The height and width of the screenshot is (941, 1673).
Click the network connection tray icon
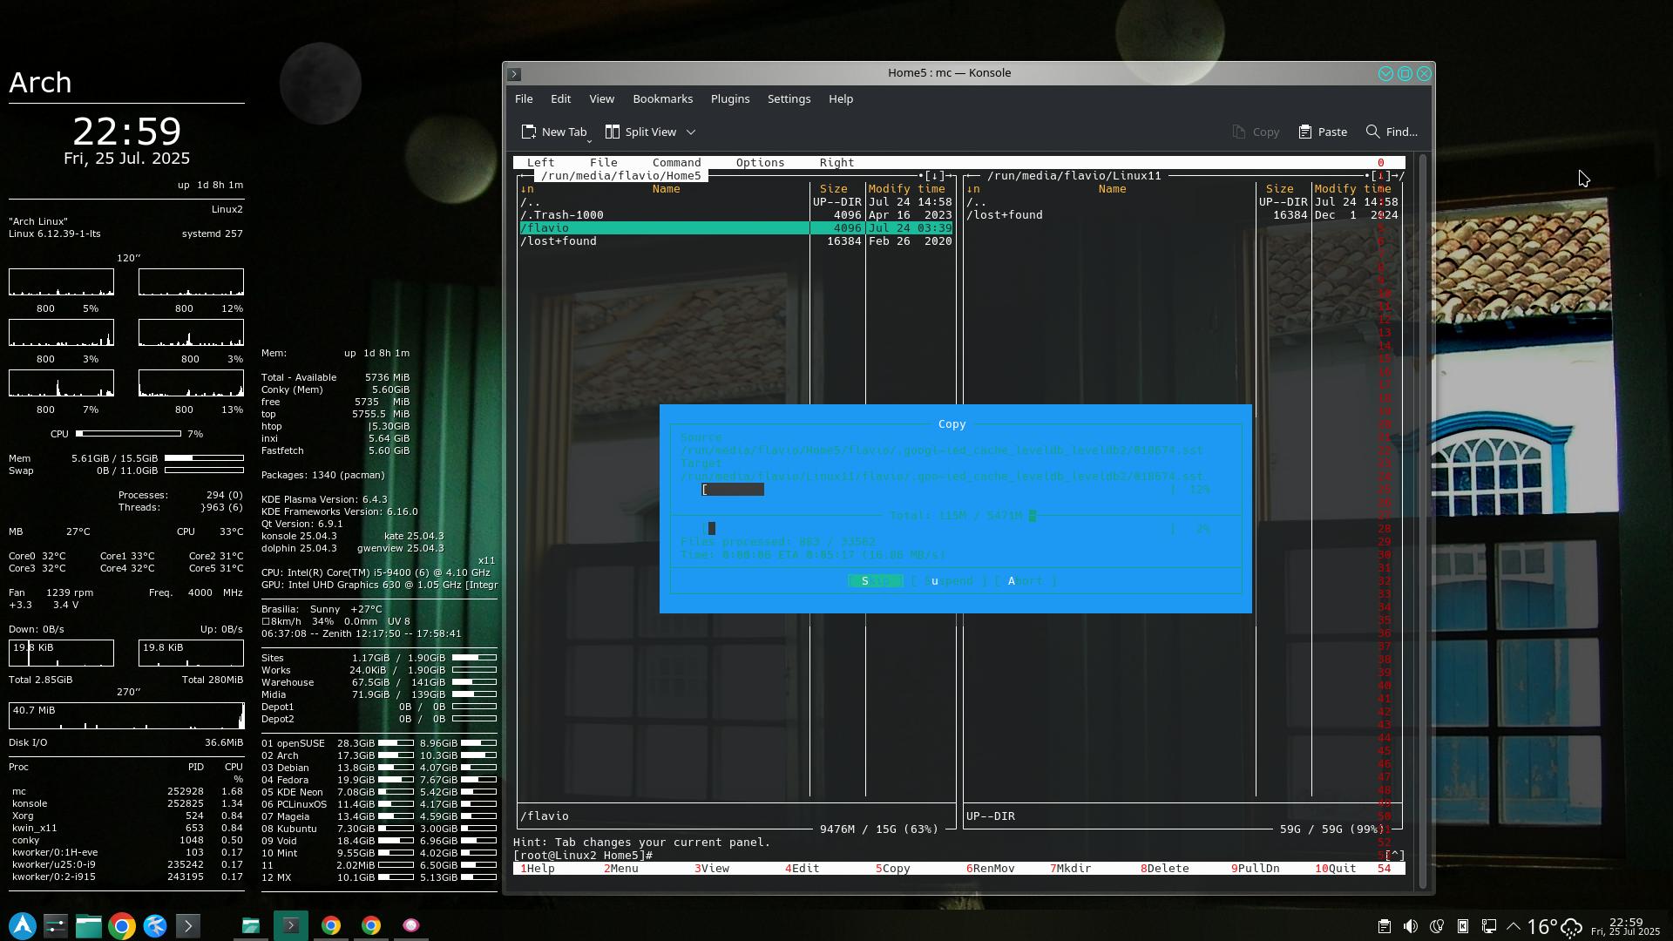(1489, 926)
